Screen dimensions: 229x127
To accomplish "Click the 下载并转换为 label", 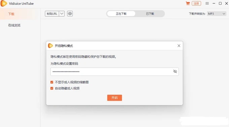I will point(197,14).
